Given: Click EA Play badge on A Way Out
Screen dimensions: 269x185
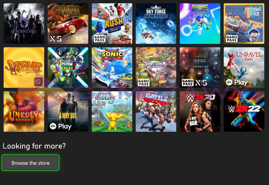Looking at the screenshot, I should (x=60, y=126).
